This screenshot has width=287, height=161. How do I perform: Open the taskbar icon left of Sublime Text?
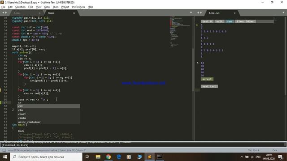(139, 157)
